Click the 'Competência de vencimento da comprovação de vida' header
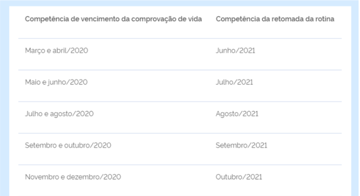Viewport: 360px width, 196px height. pos(113,19)
